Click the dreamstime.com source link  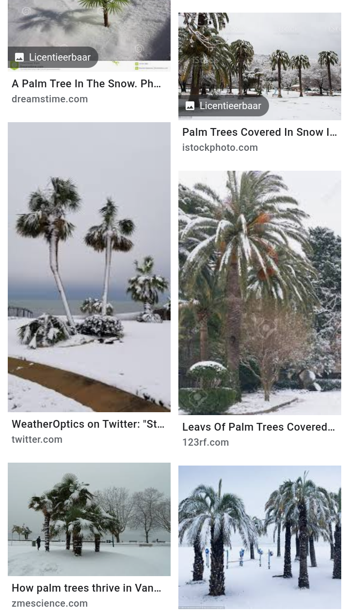click(50, 99)
